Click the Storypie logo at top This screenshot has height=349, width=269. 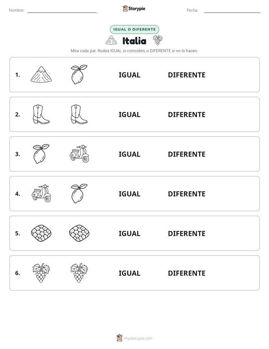coord(134,8)
